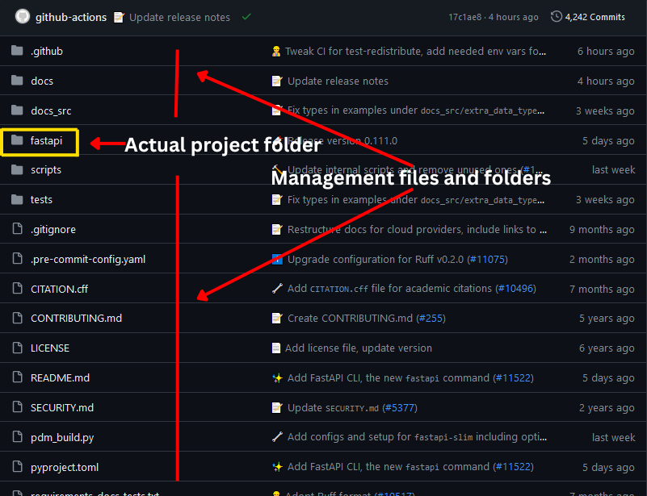This screenshot has width=647, height=496.
Task: Open the scripts folder
Action: (46, 170)
